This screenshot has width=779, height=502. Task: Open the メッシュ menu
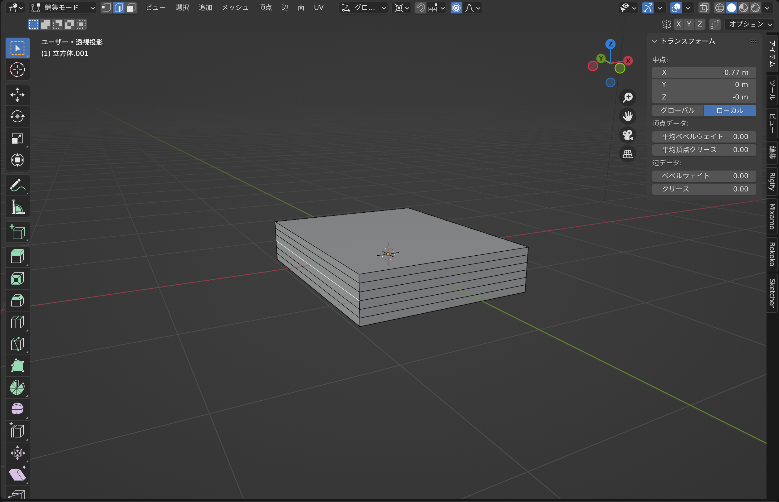pyautogui.click(x=235, y=7)
